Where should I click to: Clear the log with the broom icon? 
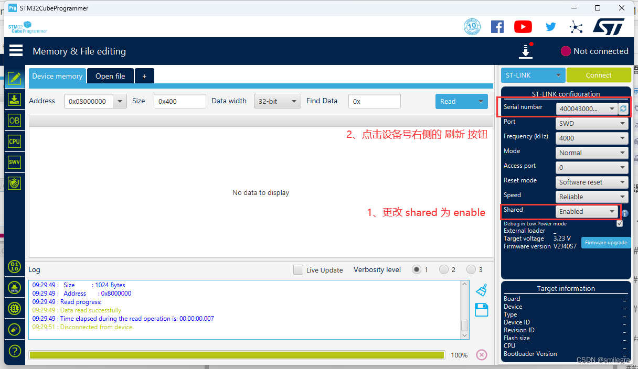click(x=481, y=290)
